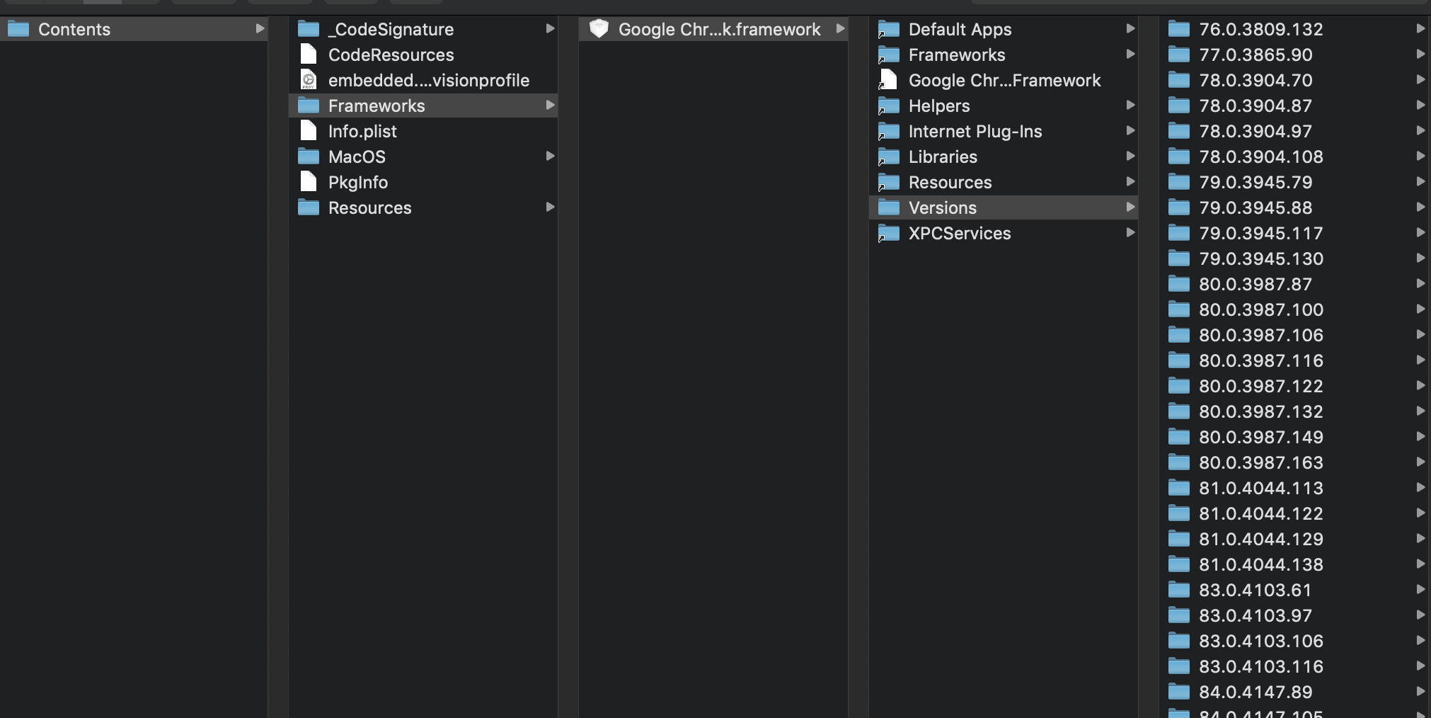Click the Default Apps alias folder icon
The width and height of the screenshot is (1431, 718).
click(888, 29)
